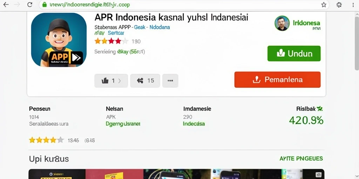The image size is (359, 179).
Task: Open the developer avatar photo
Action: click(x=282, y=23)
